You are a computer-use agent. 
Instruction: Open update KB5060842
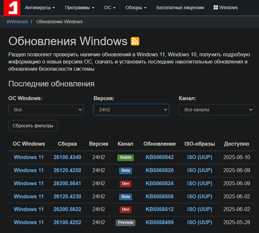coord(160,157)
